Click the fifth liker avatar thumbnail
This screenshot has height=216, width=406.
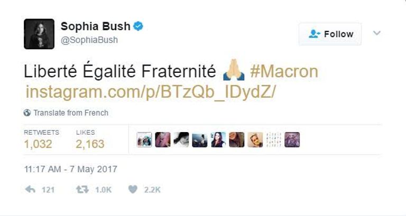pos(218,139)
